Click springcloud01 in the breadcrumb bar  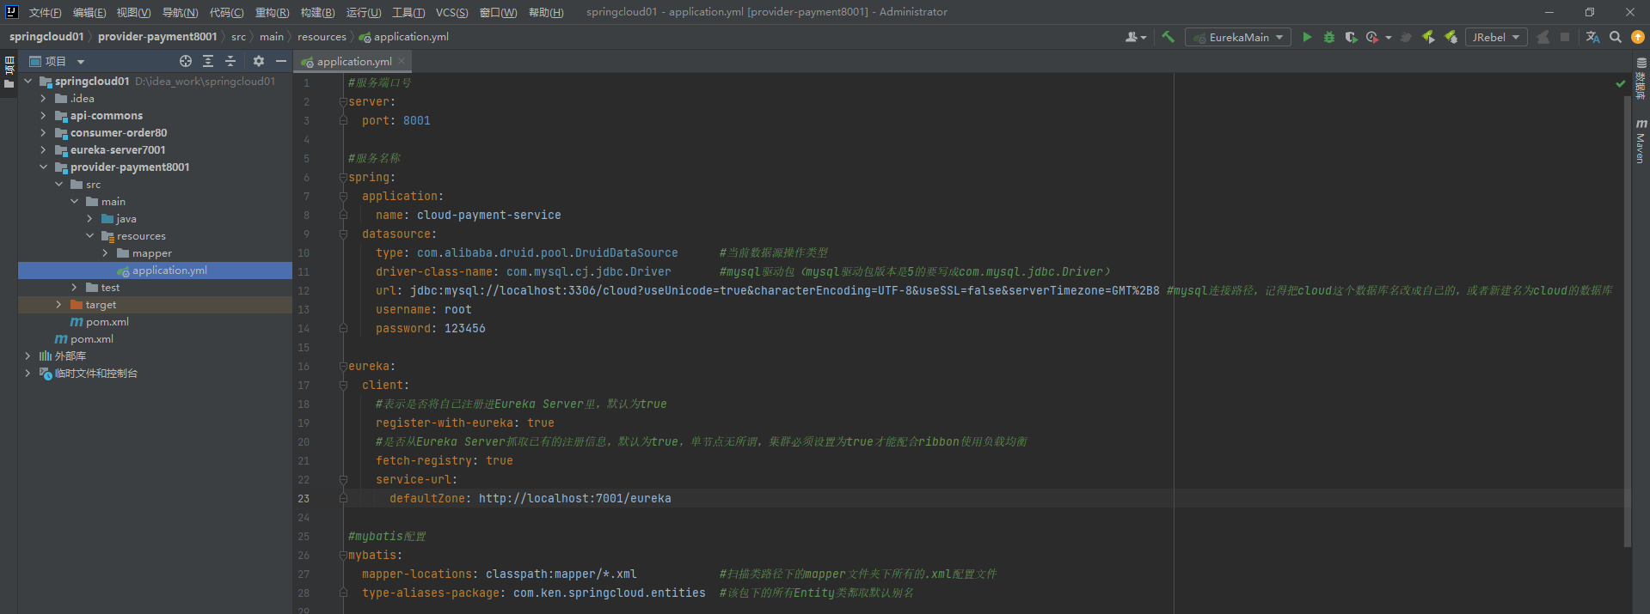(46, 37)
